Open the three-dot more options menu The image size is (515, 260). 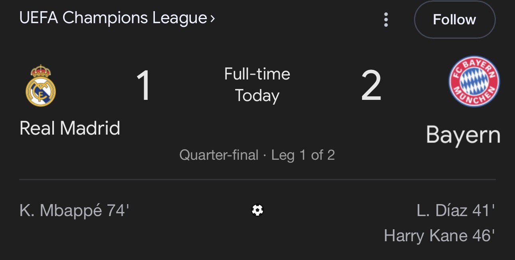pyautogui.click(x=386, y=20)
